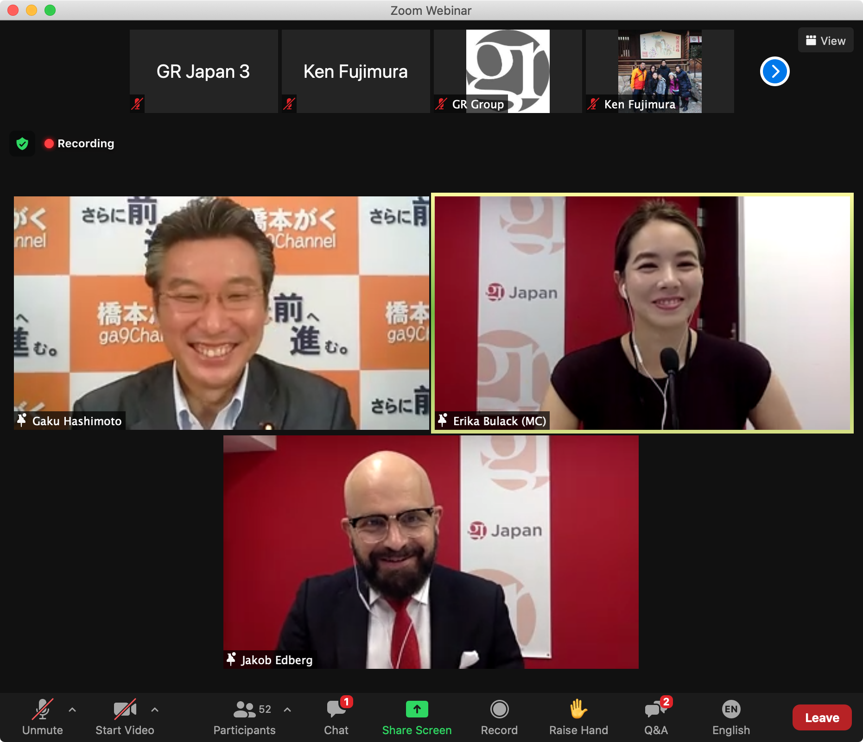Image resolution: width=863 pixels, height=742 pixels.
Task: Select the GR Group logo tile
Action: (508, 71)
